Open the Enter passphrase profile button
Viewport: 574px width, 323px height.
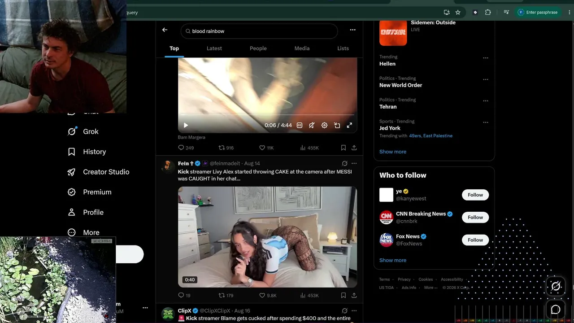tap(539, 12)
